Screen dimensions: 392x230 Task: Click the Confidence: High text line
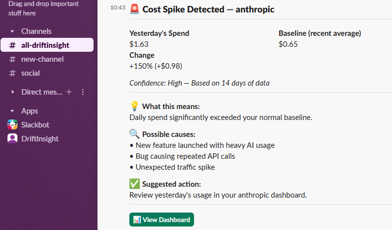[199, 83]
